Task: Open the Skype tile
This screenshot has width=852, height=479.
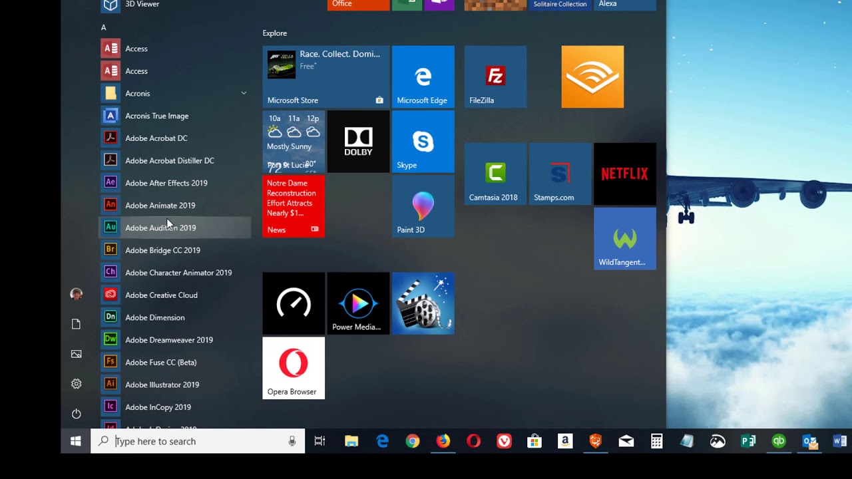Action: tap(423, 142)
